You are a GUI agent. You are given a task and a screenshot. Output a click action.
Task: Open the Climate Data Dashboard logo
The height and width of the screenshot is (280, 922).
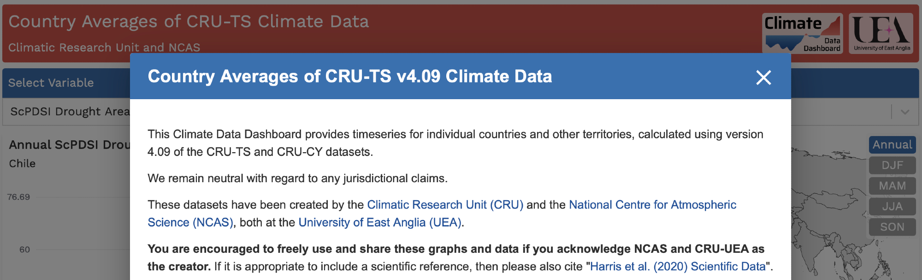tap(802, 33)
